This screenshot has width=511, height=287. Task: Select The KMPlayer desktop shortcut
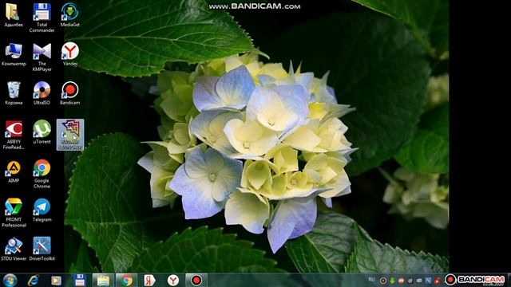42,57
